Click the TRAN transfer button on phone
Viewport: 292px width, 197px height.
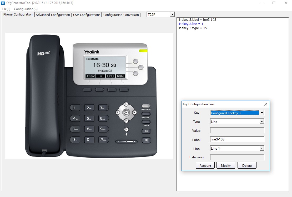pyautogui.click(x=146, y=122)
